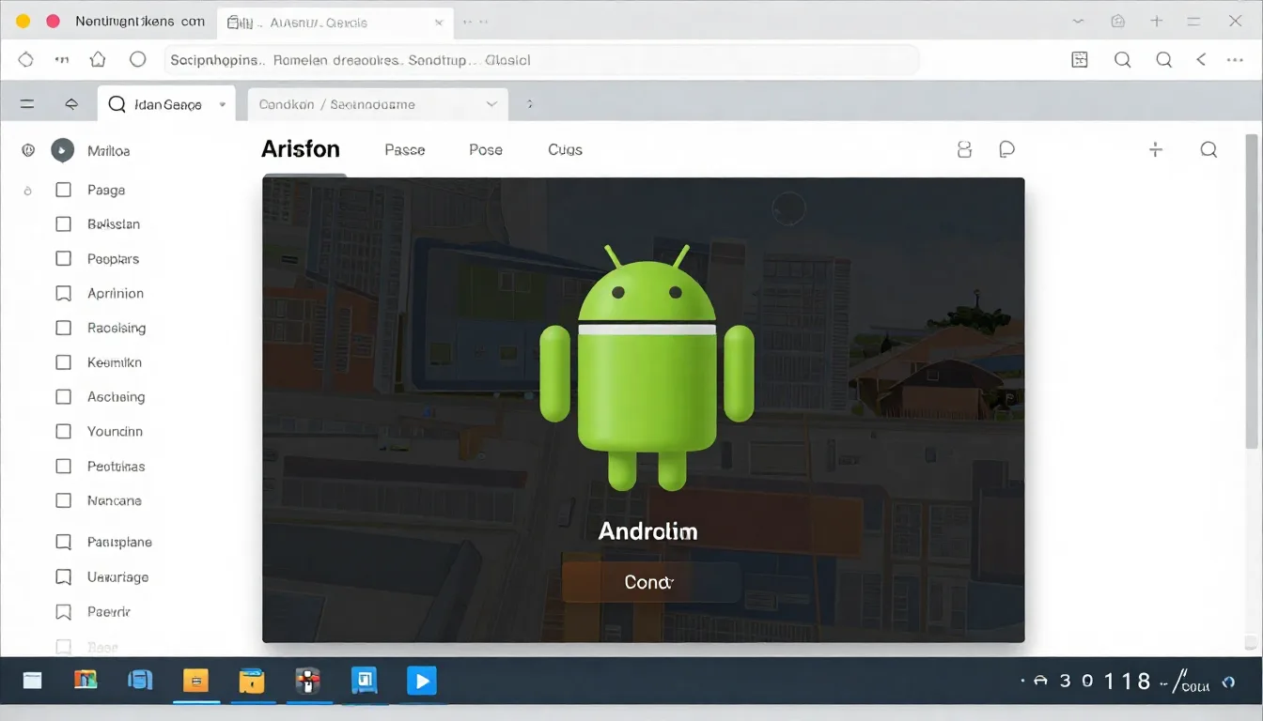Image resolution: width=1263 pixels, height=721 pixels.
Task: Click the Cond button under Androlim
Action: click(651, 582)
